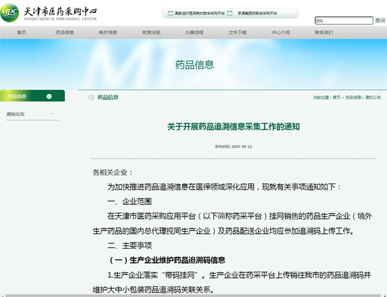Open the 首页 navigation menu
Viewport: 387px width, 297px height.
[21, 32]
